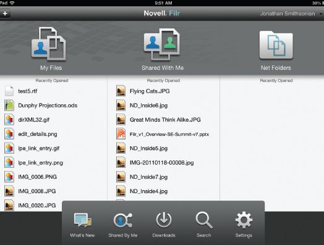This screenshot has width=324, height=245.
Task: Tap the spreadsheet icon of Dunphy Projections.ods
Action: (x=9, y=105)
